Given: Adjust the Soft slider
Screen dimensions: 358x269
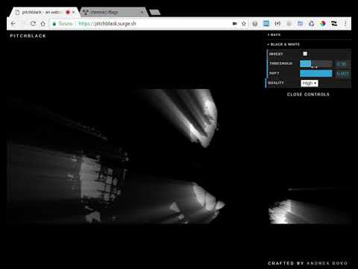Looking at the screenshot, I should click(316, 73).
